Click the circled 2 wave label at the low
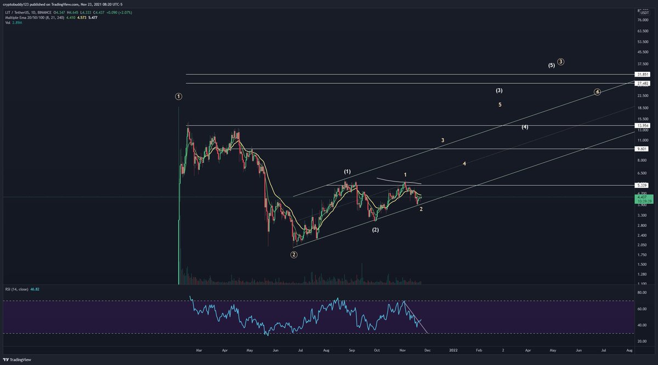 click(x=294, y=255)
